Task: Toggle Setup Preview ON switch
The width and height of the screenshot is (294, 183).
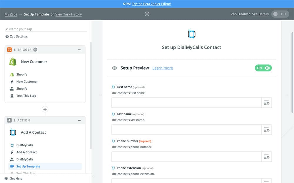Action: 263,68
